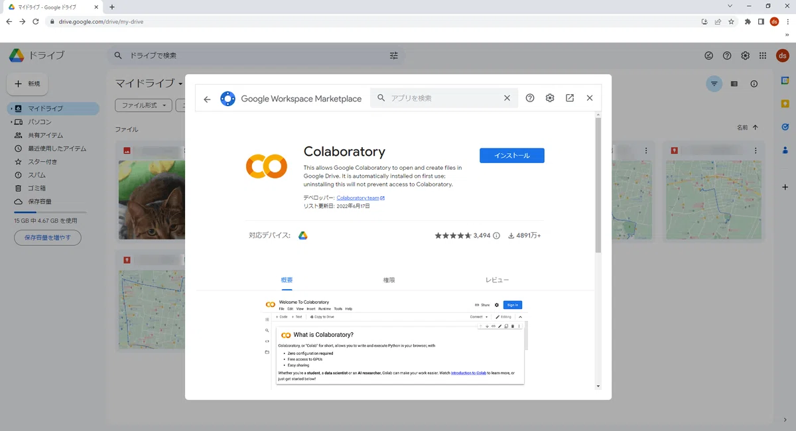Click the Colaboratory preview screenshot
This screenshot has width=796, height=431.
tap(395, 342)
